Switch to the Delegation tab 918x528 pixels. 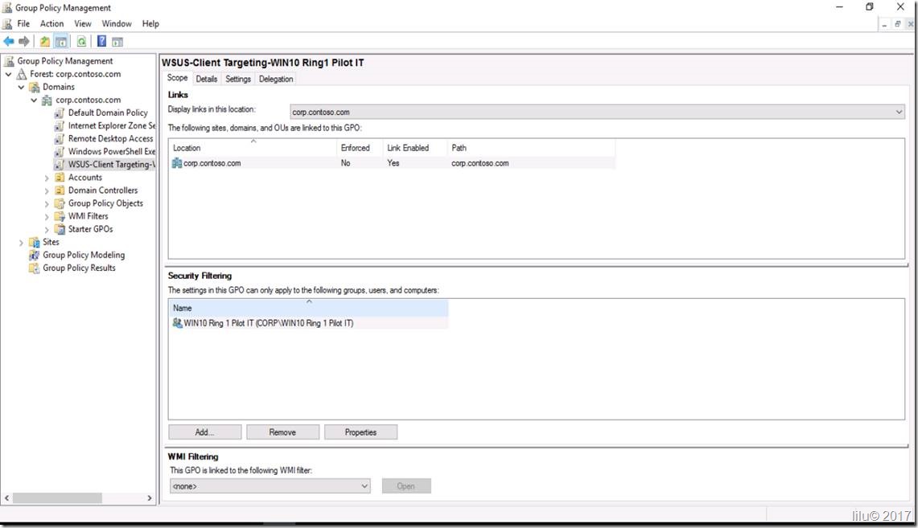(x=276, y=79)
